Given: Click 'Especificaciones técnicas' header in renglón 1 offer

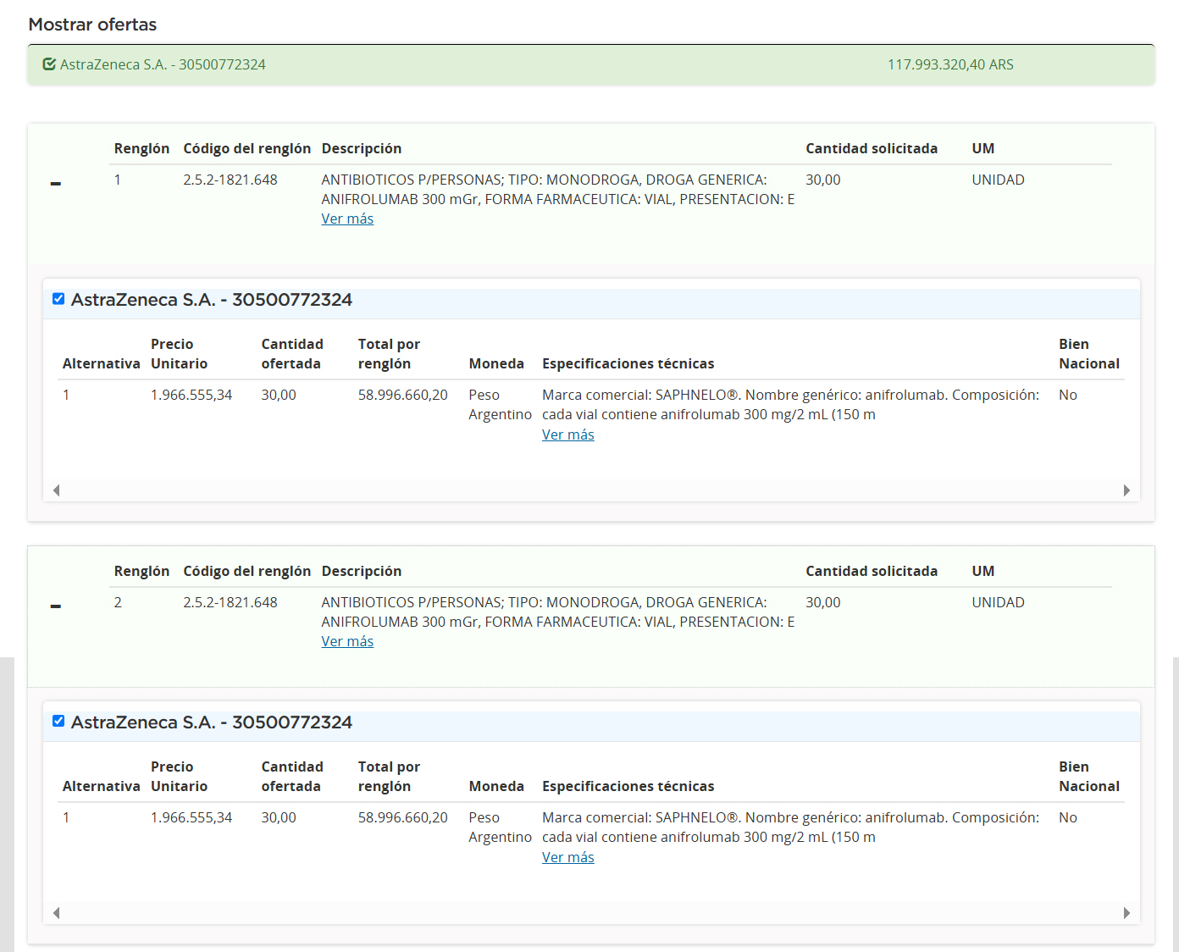Looking at the screenshot, I should click(x=628, y=363).
